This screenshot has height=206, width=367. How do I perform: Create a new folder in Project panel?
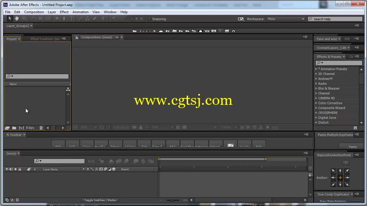(x=14, y=128)
